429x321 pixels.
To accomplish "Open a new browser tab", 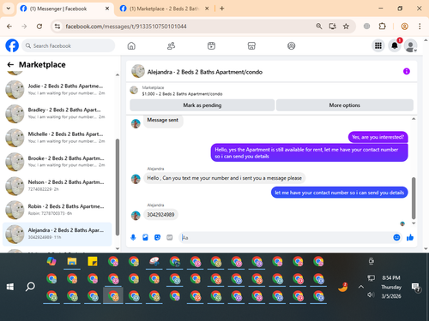I will 222,9.
